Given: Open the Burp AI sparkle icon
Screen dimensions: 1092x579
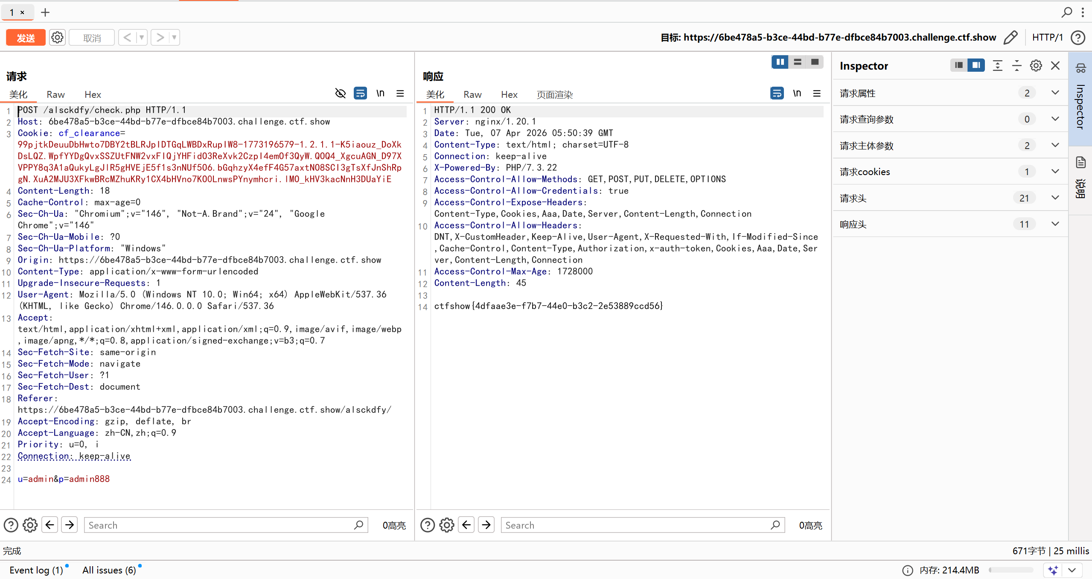Looking at the screenshot, I should [1053, 570].
